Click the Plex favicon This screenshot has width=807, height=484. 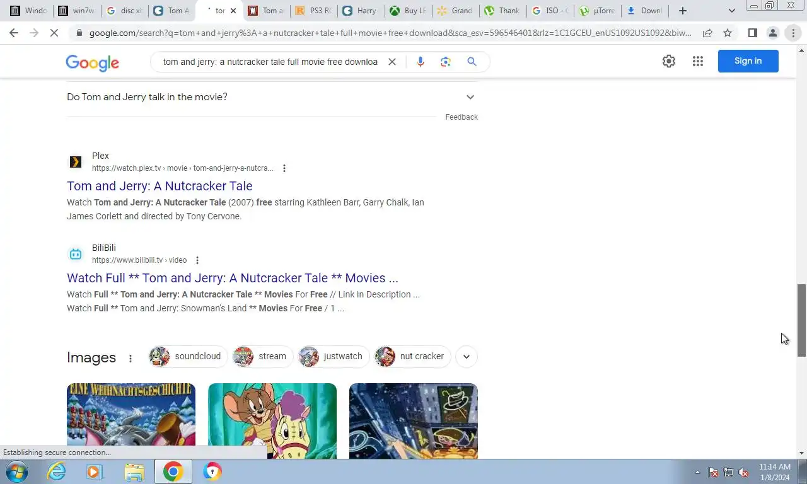[x=76, y=162]
